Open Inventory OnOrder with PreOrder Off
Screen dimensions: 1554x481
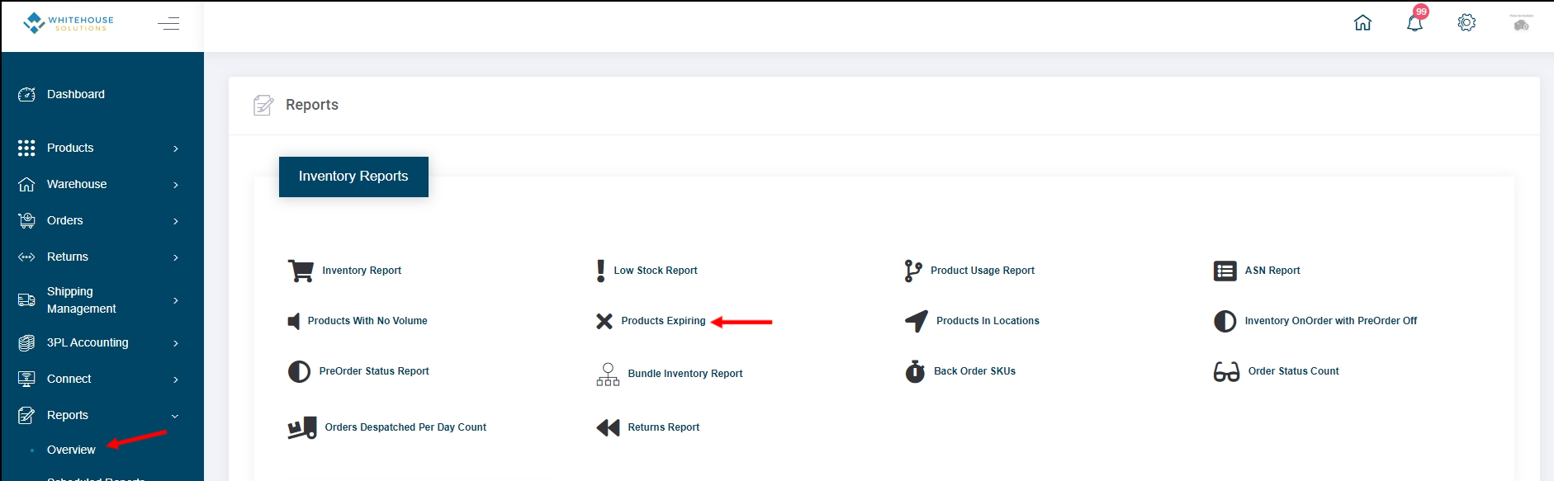pyautogui.click(x=1331, y=321)
